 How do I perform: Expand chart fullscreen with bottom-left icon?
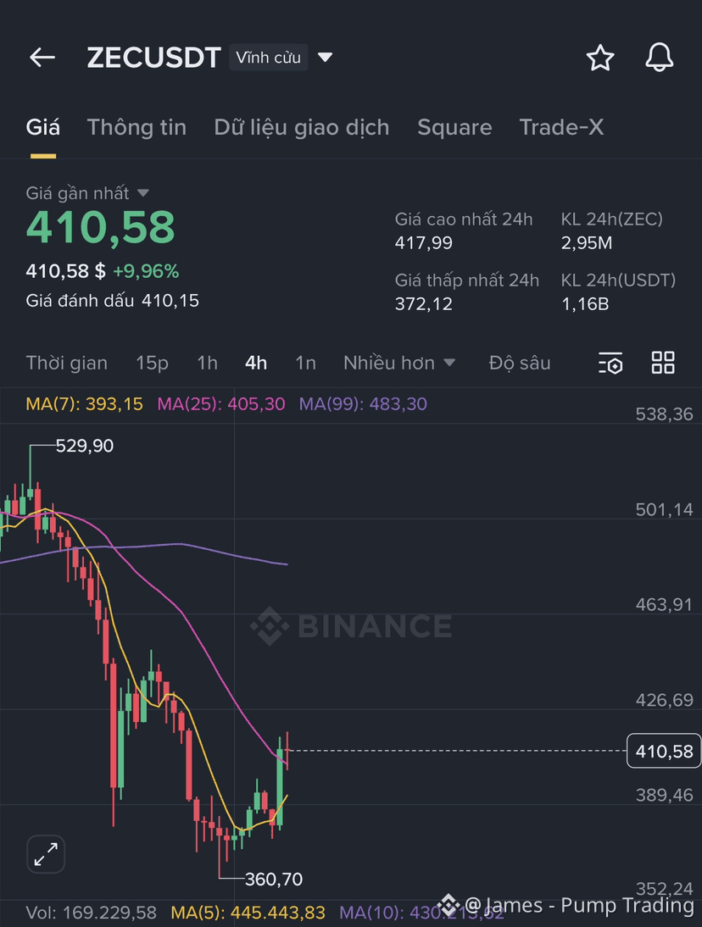click(46, 854)
